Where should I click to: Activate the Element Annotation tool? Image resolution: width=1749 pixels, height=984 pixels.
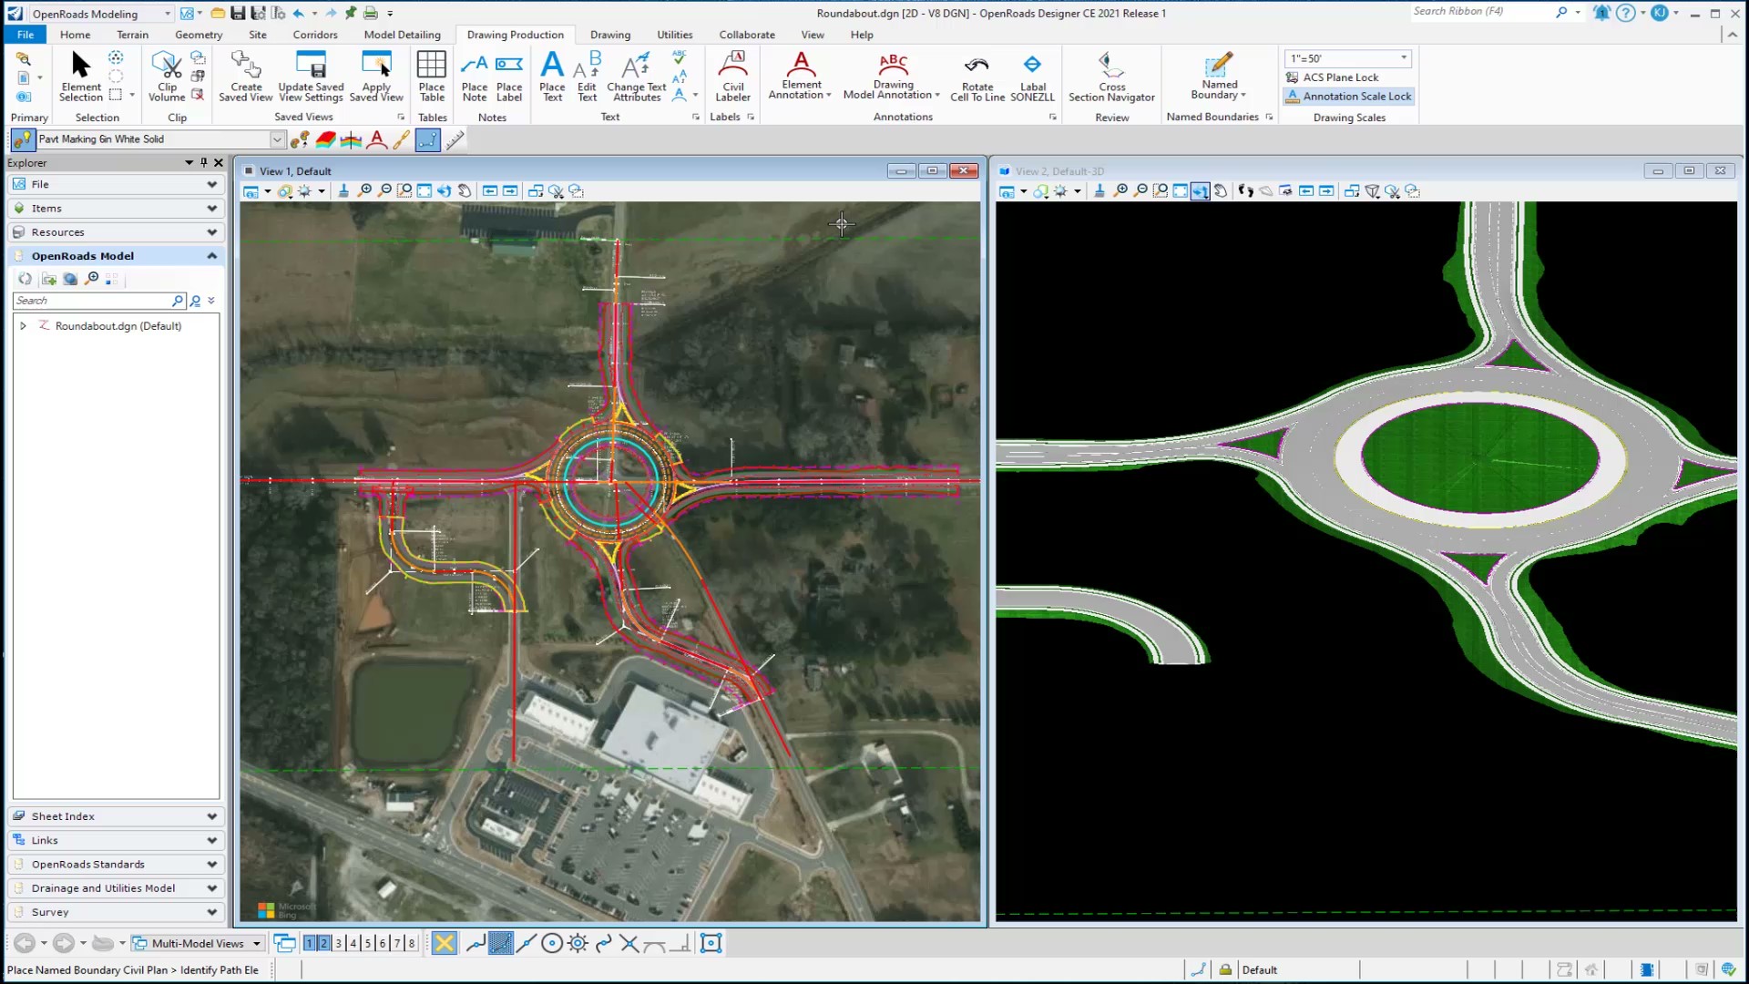(800, 77)
